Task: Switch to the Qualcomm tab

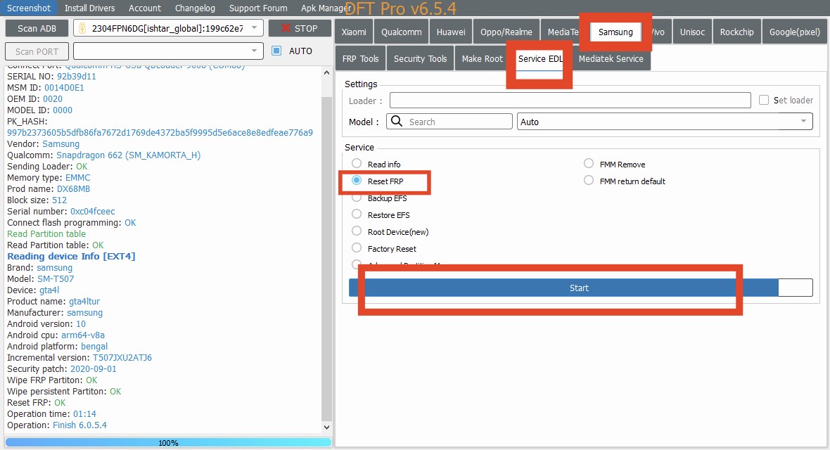Action: [x=402, y=32]
